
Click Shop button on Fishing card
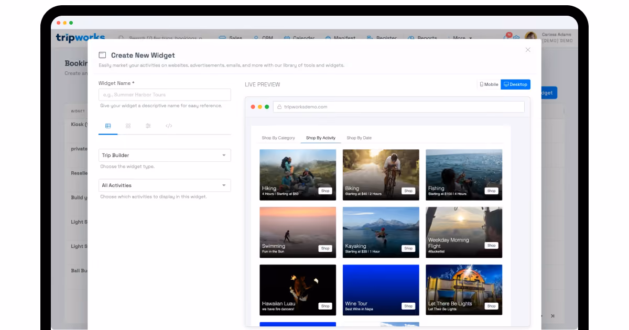(x=491, y=191)
